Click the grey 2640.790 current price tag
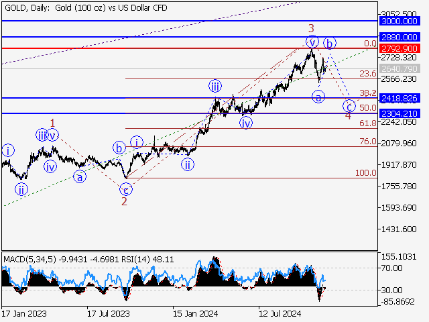 pos(400,69)
